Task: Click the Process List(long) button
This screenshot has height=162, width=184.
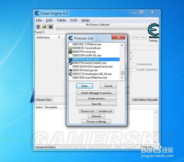Action: click(96, 121)
